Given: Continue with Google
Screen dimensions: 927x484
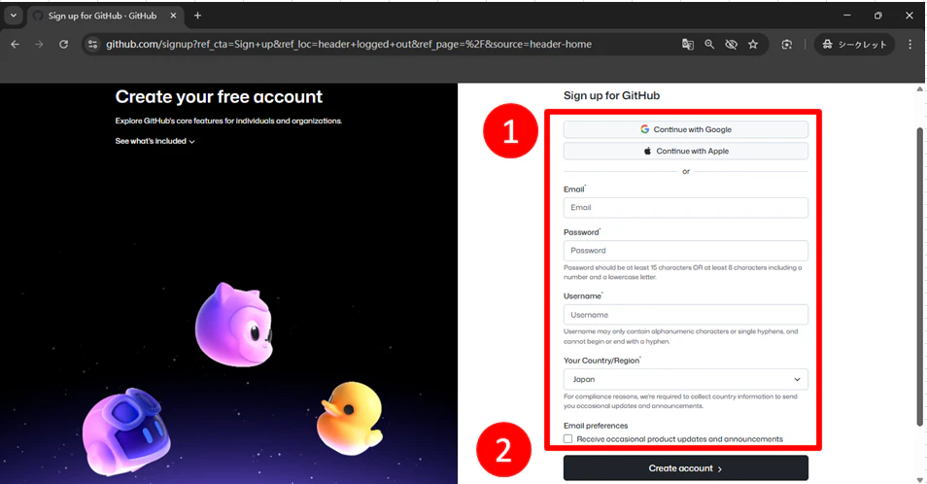Looking at the screenshot, I should pyautogui.click(x=686, y=129).
